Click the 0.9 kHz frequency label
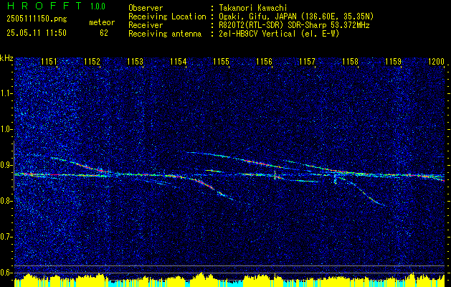 click(x=6, y=165)
